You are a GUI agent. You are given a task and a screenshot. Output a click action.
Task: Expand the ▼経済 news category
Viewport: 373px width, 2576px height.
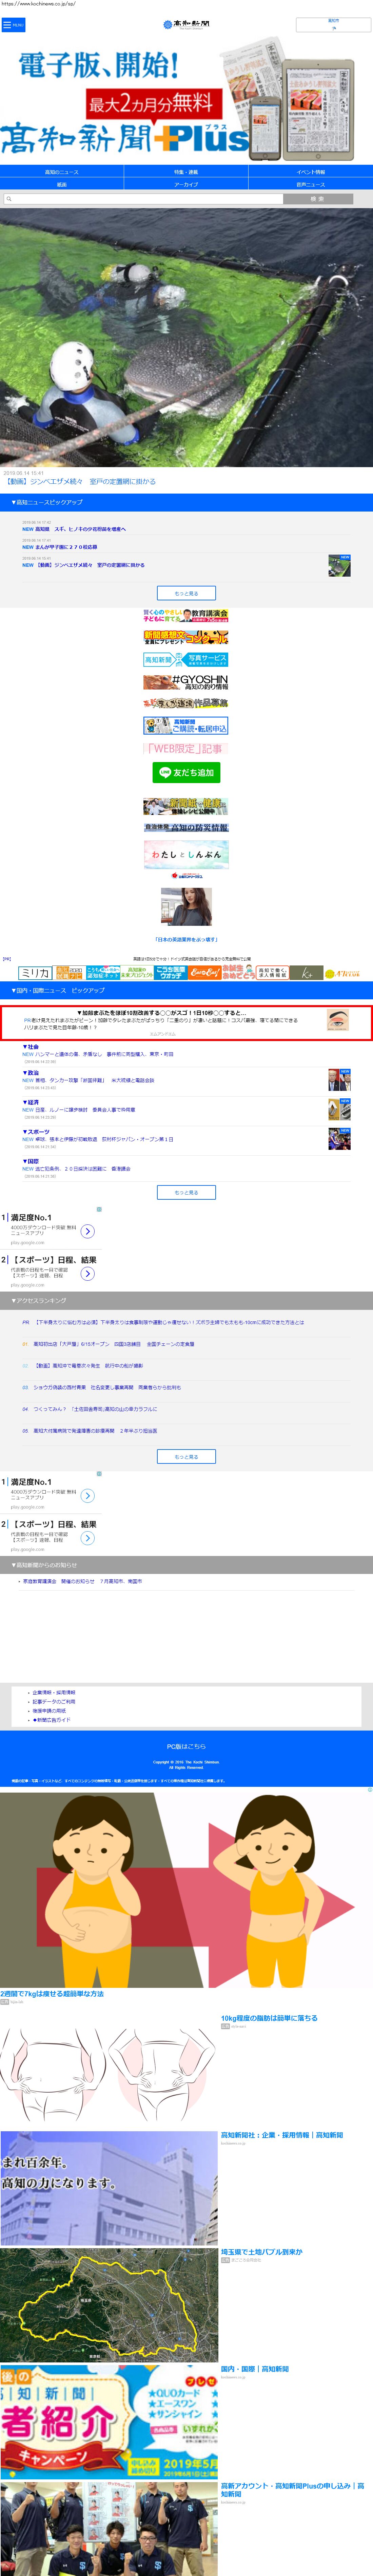[31, 1102]
